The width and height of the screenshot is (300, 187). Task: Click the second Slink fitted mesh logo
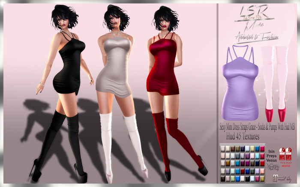pyautogui.click(x=288, y=154)
